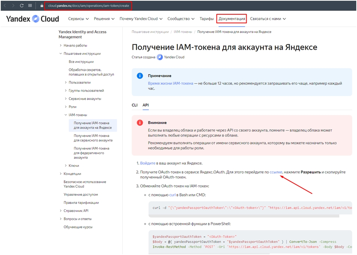The height and width of the screenshot is (255, 357).
Task: Switch to the CLI tab
Action: (134, 105)
